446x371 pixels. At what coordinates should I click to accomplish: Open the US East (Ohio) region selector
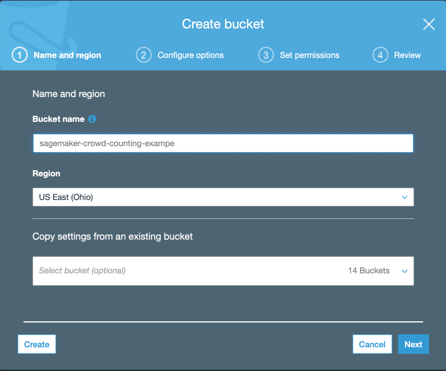coord(207,197)
